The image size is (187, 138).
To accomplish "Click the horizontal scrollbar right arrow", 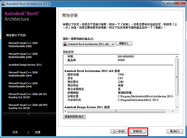I will tap(173, 111).
